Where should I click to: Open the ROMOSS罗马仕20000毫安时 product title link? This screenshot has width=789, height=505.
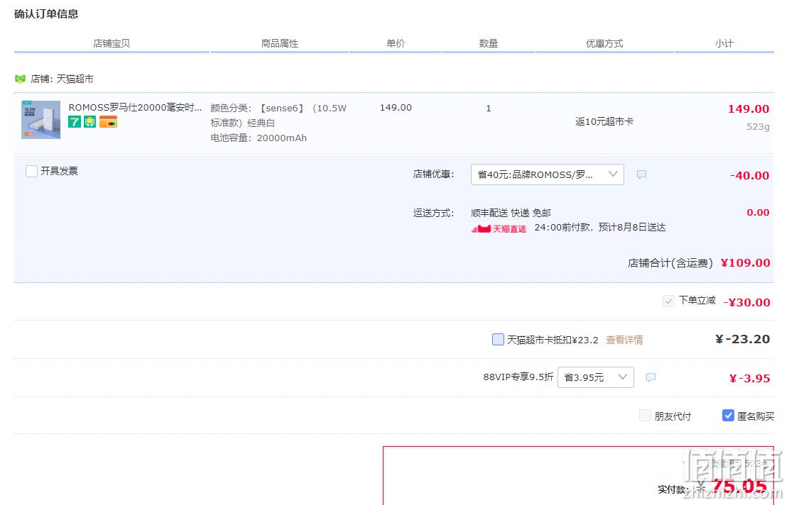click(135, 108)
